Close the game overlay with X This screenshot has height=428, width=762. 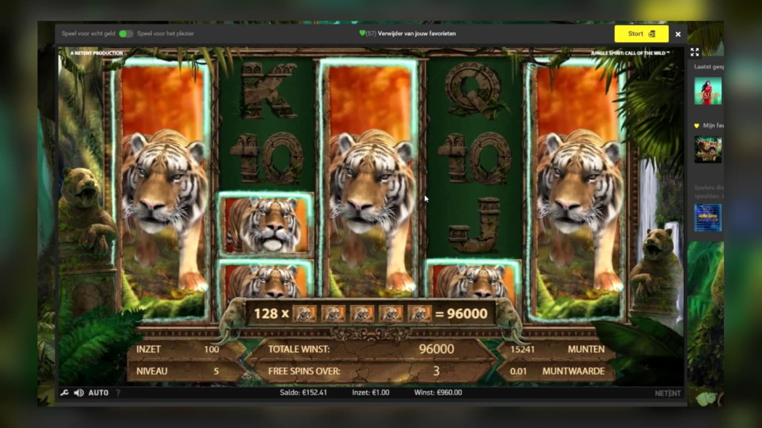click(x=678, y=34)
